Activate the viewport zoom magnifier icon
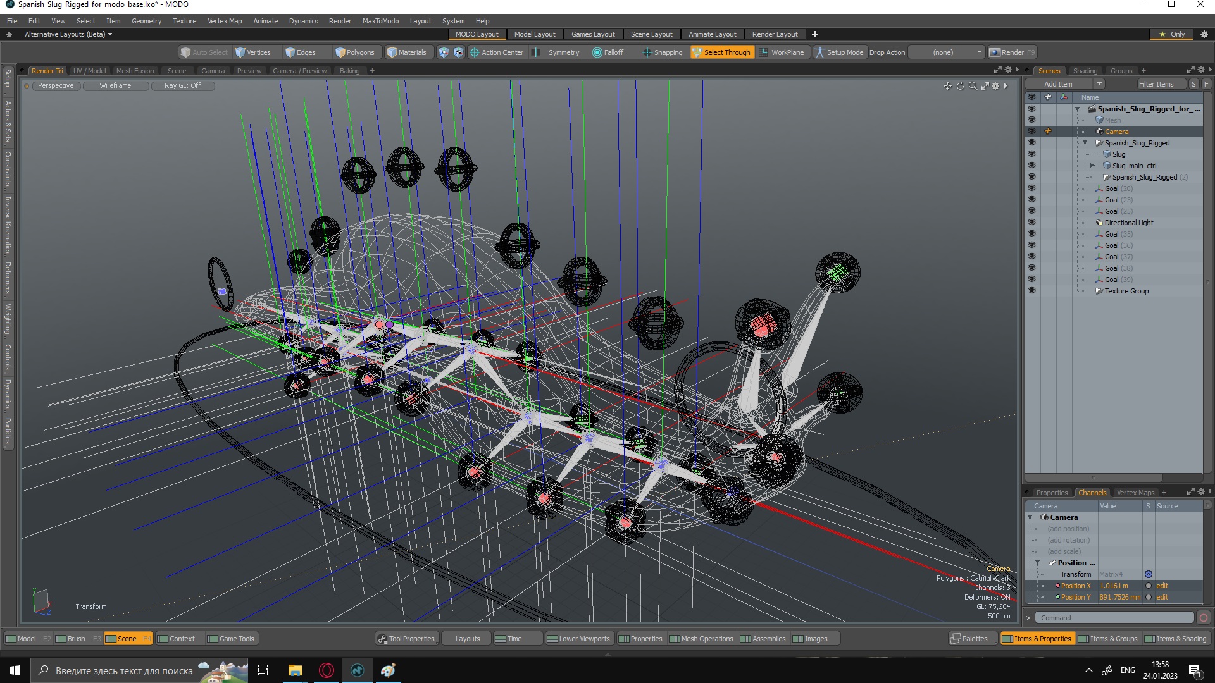Image resolution: width=1215 pixels, height=683 pixels. tap(973, 86)
